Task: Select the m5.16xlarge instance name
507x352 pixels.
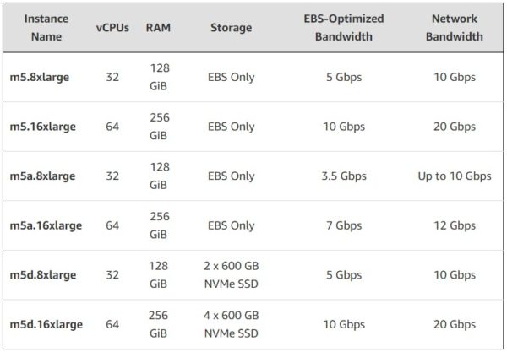Action: [43, 127]
